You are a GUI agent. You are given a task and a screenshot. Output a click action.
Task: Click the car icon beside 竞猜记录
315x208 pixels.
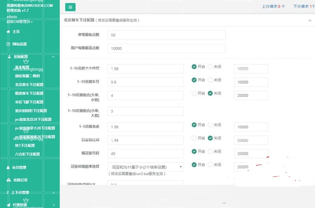click(x=8, y=180)
